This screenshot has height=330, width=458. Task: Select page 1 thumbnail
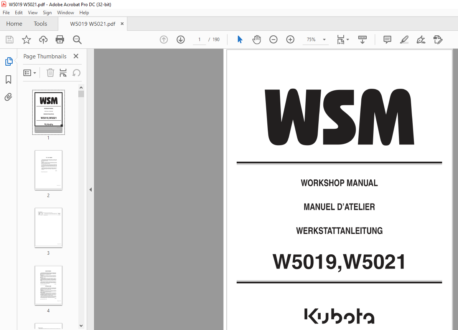tap(48, 112)
